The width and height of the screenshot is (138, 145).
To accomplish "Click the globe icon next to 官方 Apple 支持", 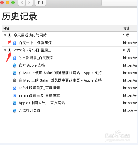I will 14,65.
